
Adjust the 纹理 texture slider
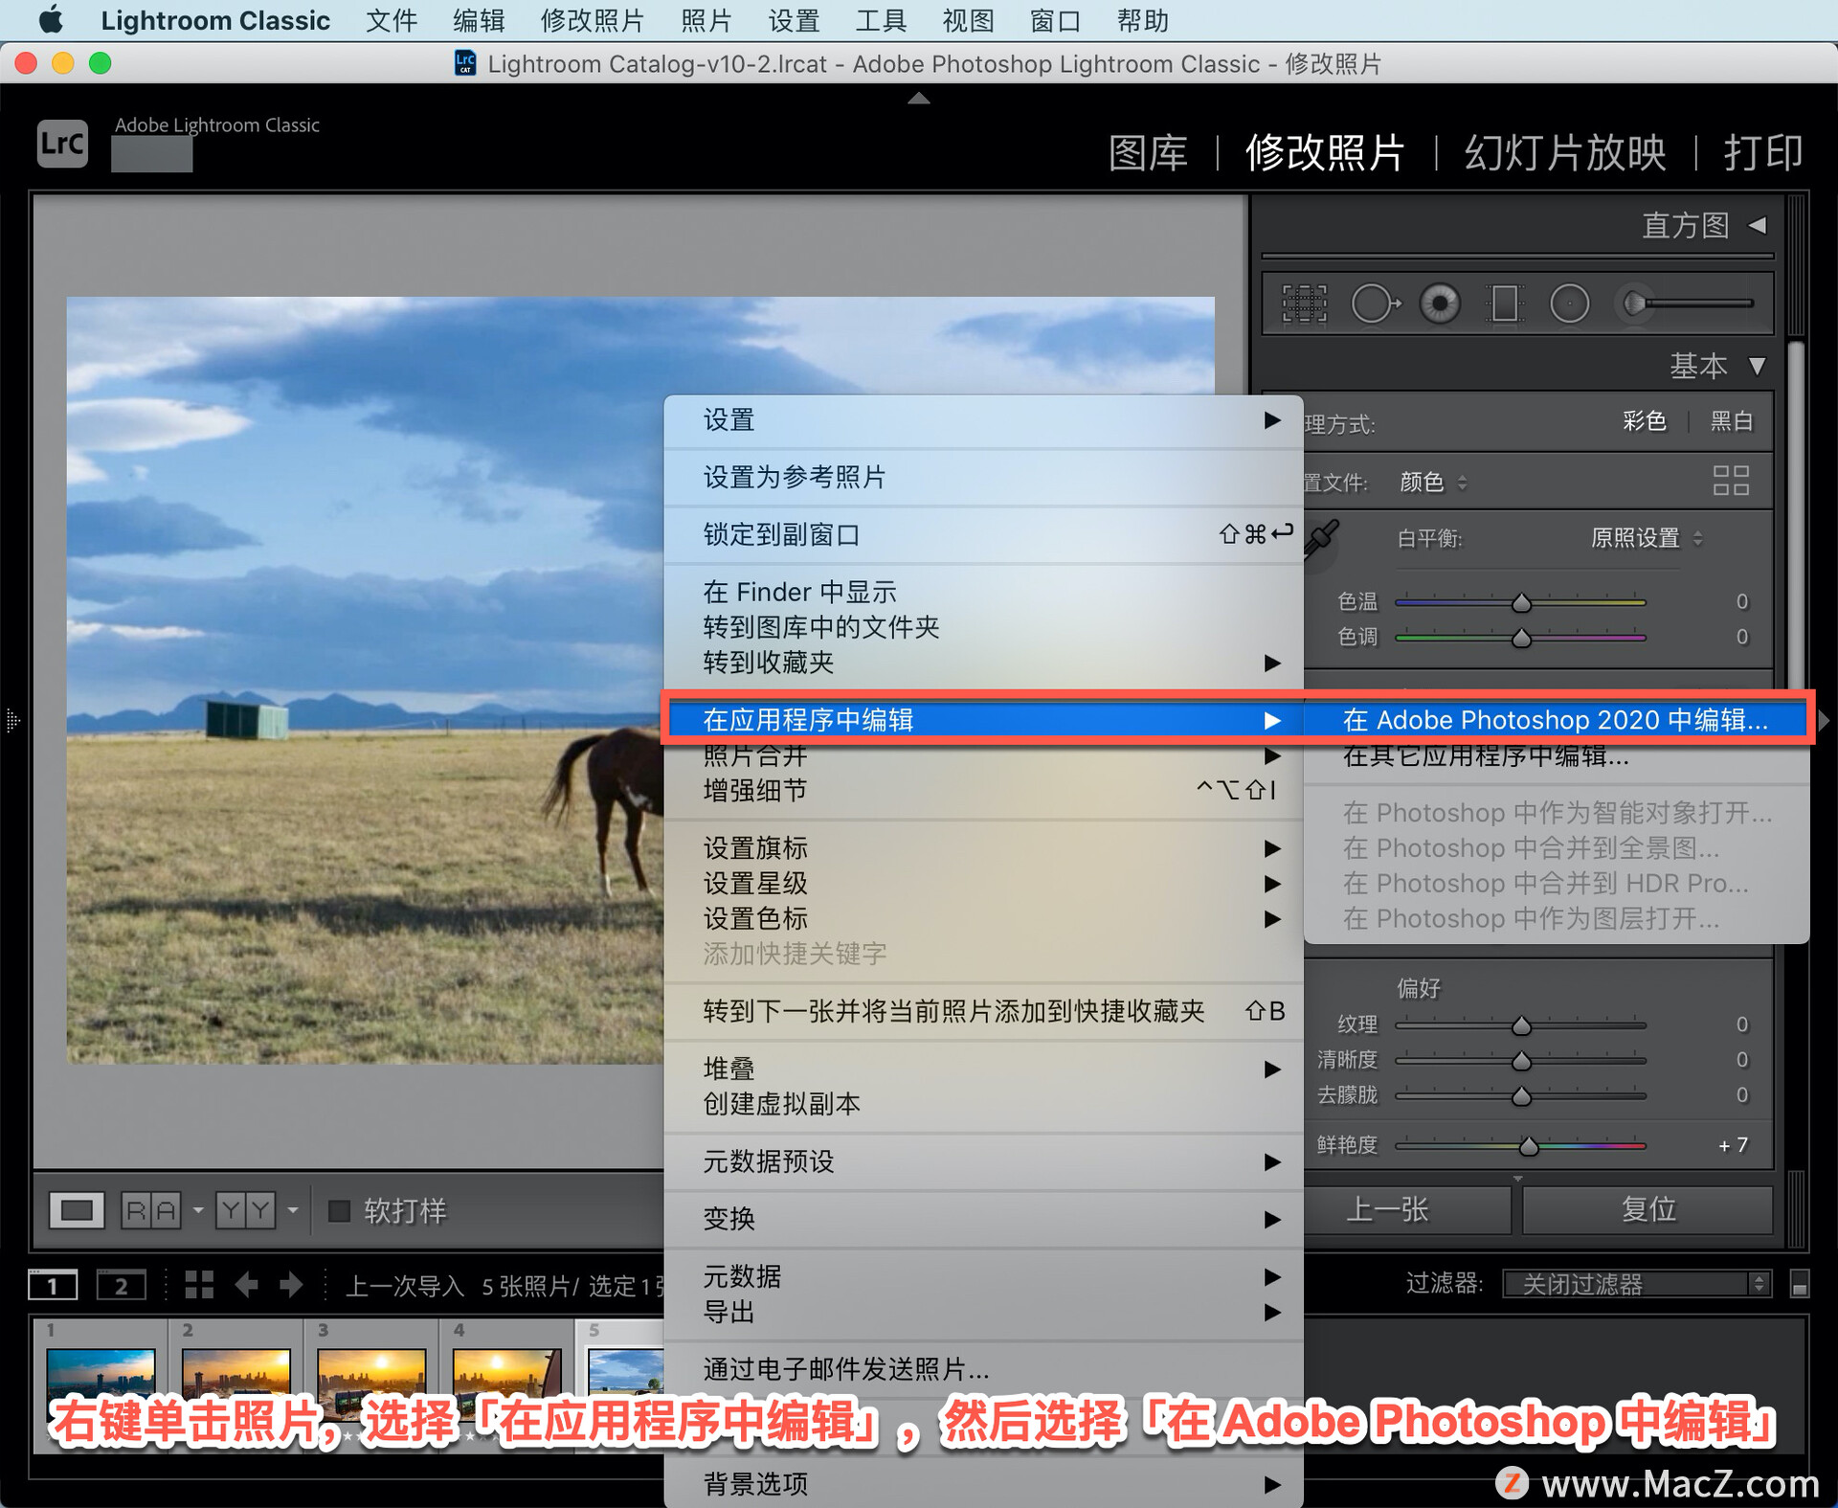(1521, 1025)
